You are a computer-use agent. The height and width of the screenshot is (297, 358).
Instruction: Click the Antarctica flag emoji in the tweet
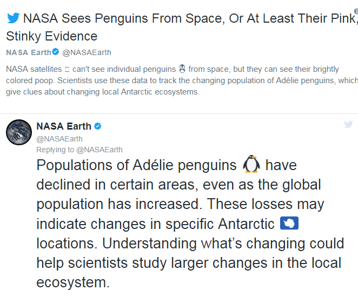point(290,223)
